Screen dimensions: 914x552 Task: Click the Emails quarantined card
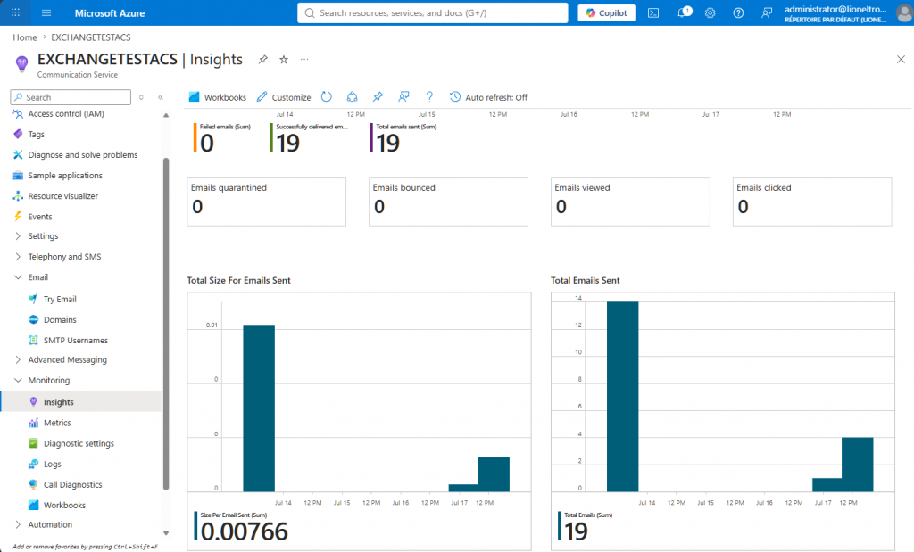tap(266, 202)
